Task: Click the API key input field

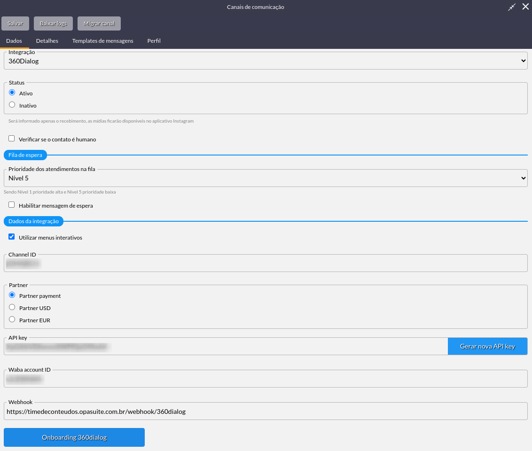Action: point(226,347)
